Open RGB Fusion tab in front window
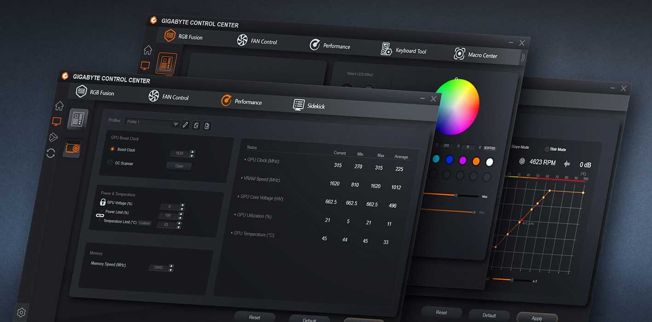Viewport: 652px width, 322px height. click(x=95, y=92)
